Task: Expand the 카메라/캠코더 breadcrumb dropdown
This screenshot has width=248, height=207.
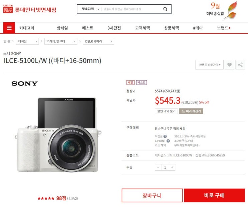Action: 61,41
